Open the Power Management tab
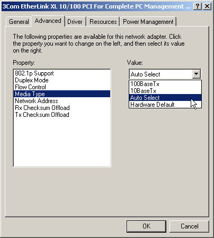The height and width of the screenshot is (238, 214). pyautogui.click(x=148, y=22)
